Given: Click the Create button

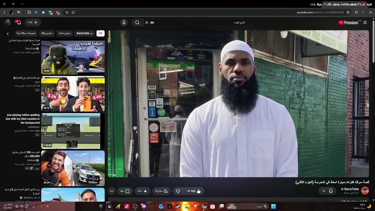Looking at the screenshot, I should tap(33, 22).
